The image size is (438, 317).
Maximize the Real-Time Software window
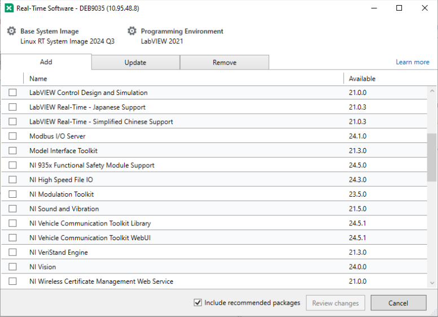(399, 8)
